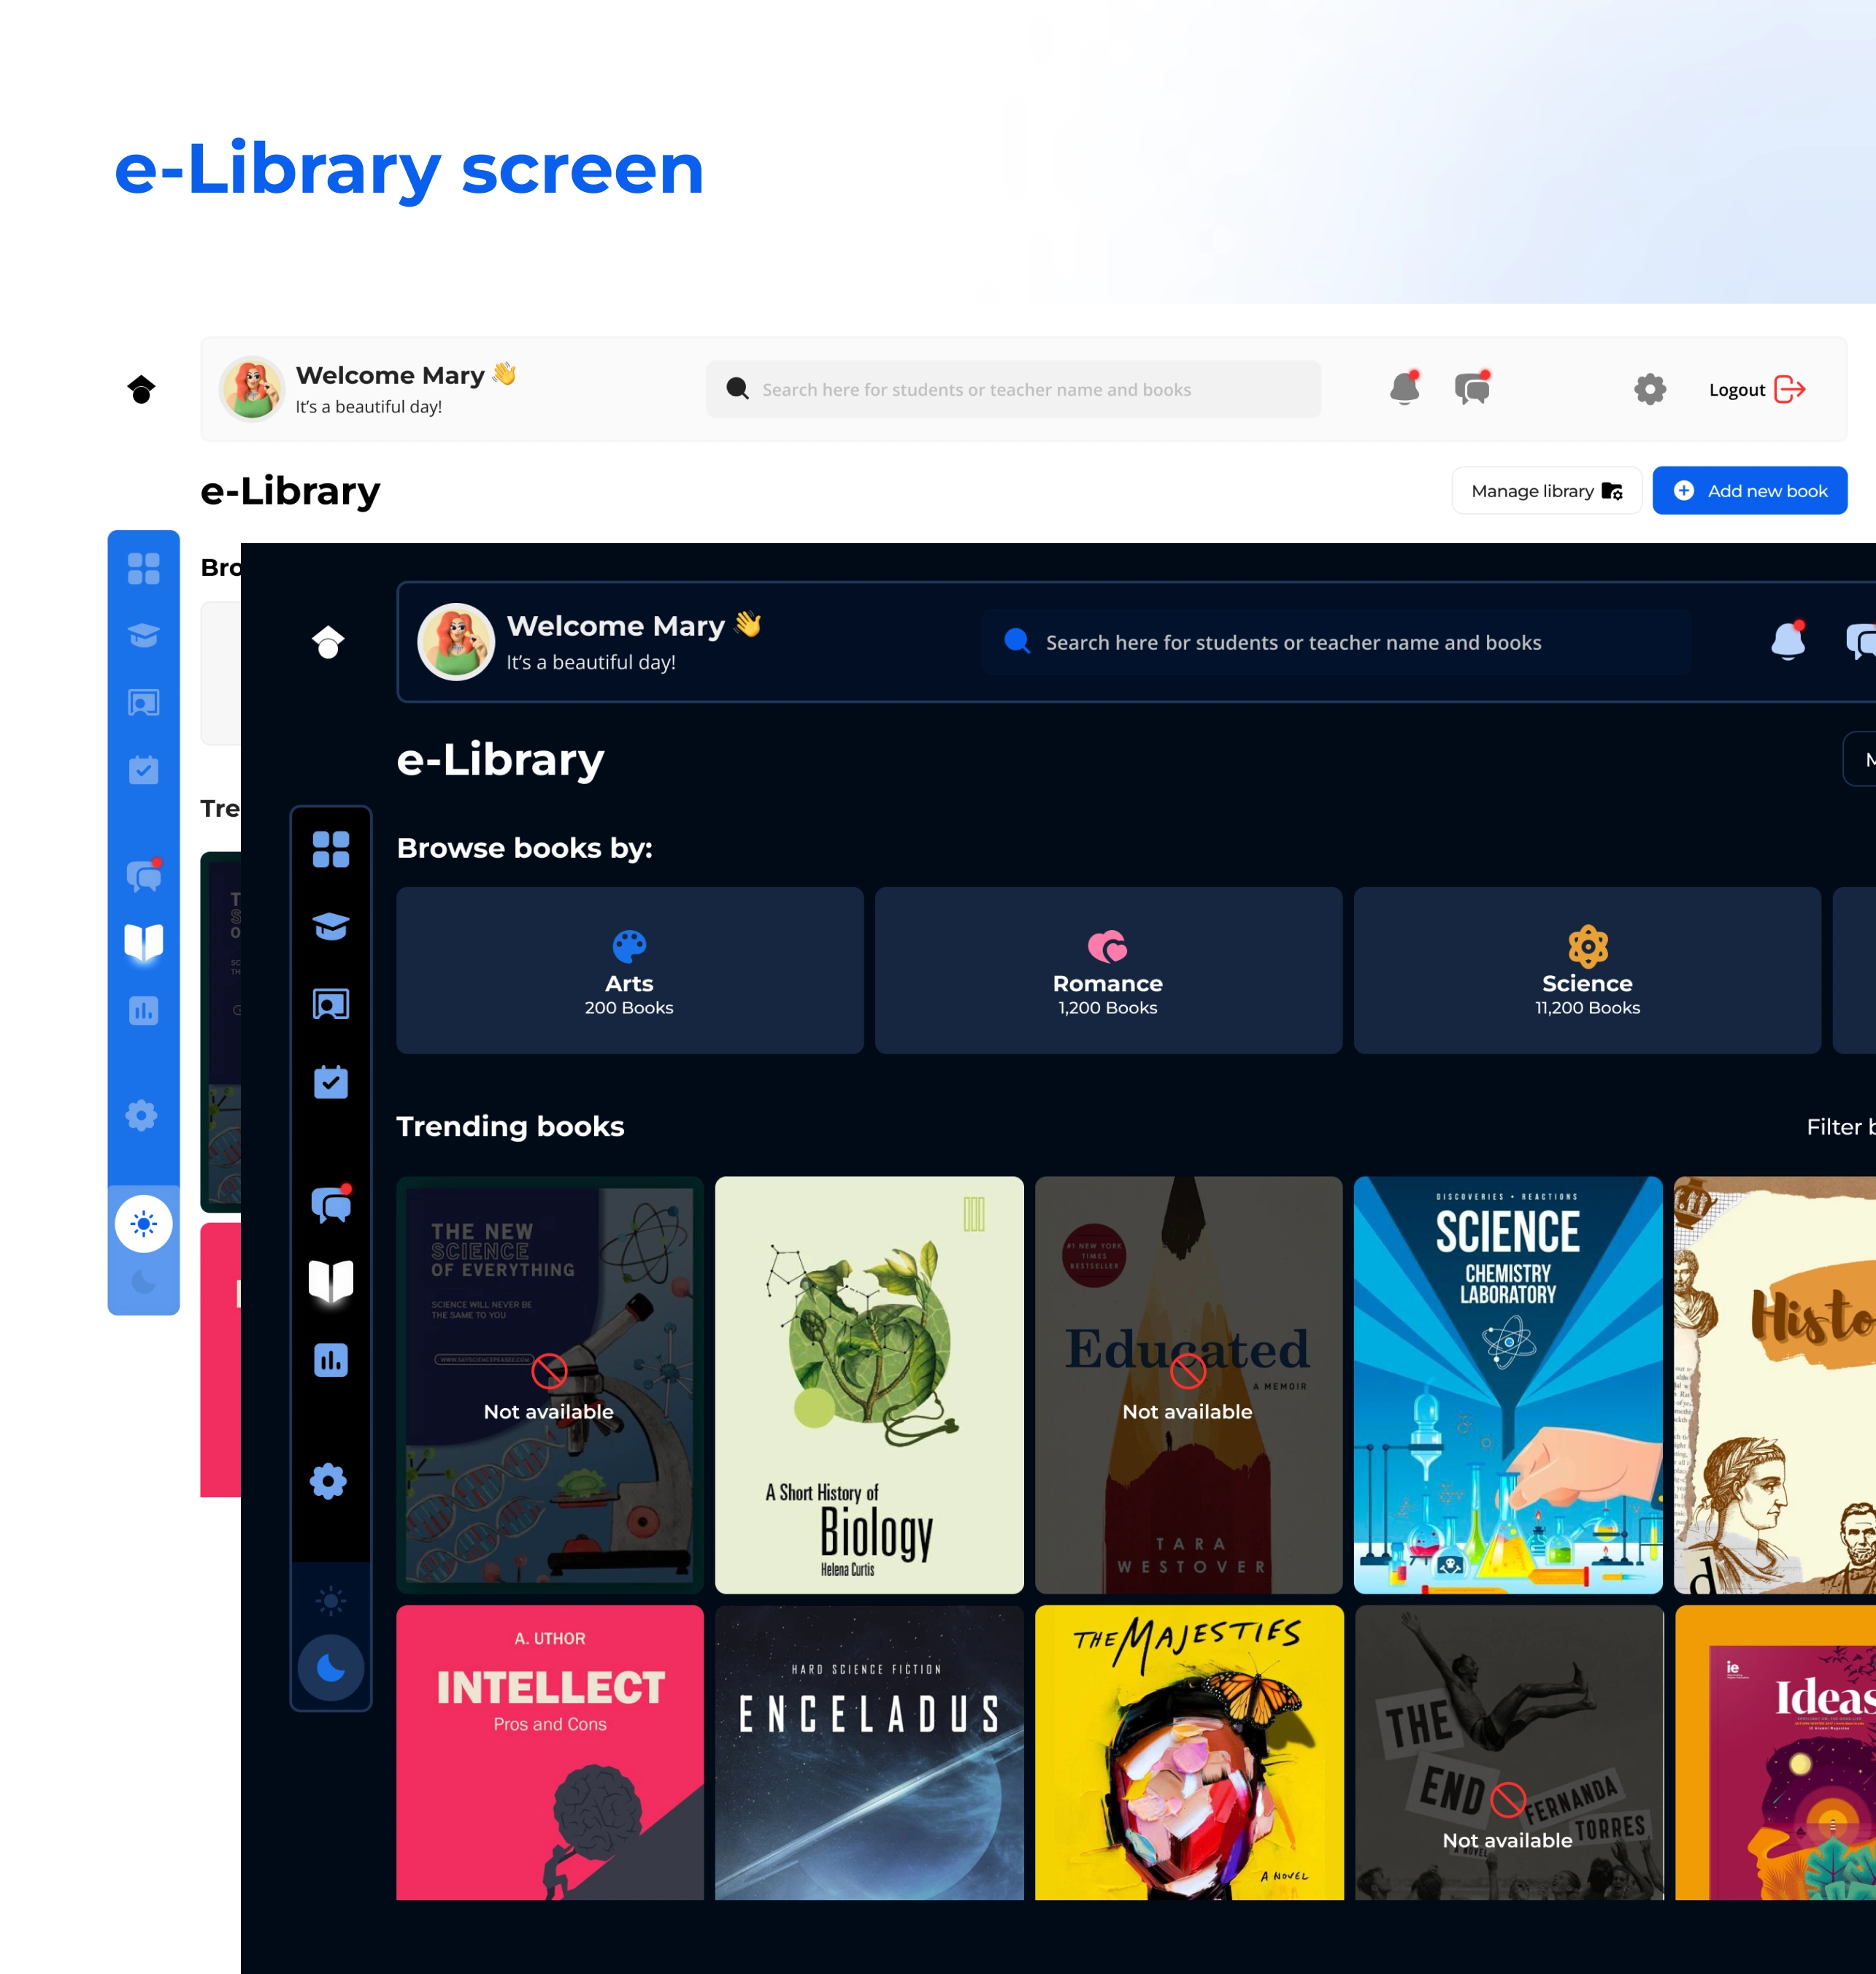The image size is (1876, 1974).
Task: Open graduation cap icon in dark sidebar
Action: tap(331, 926)
